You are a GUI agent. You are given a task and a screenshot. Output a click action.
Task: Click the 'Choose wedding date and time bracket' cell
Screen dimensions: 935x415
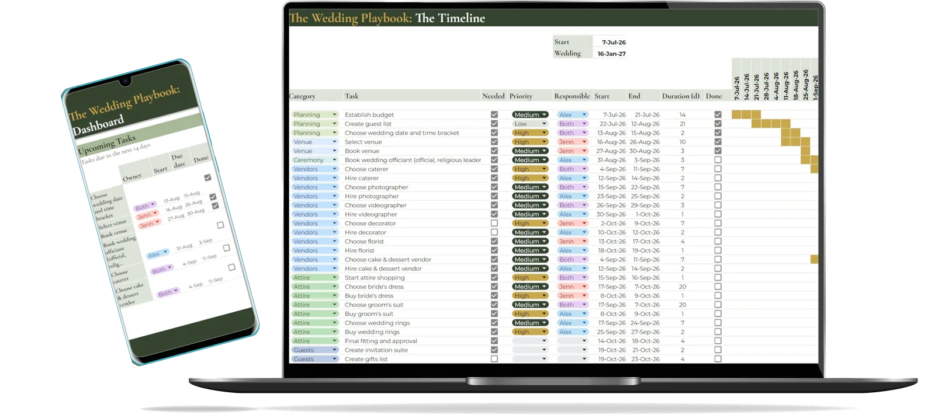402,133
